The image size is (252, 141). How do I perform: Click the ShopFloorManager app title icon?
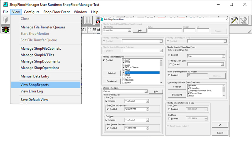(x=5, y=5)
